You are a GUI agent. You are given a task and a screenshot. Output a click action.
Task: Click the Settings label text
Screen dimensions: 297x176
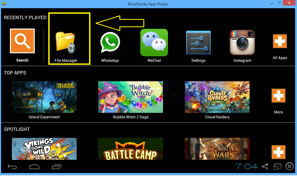198,61
